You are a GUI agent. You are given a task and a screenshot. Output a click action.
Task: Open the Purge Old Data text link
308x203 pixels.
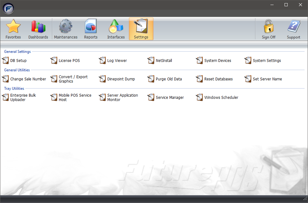point(169,79)
